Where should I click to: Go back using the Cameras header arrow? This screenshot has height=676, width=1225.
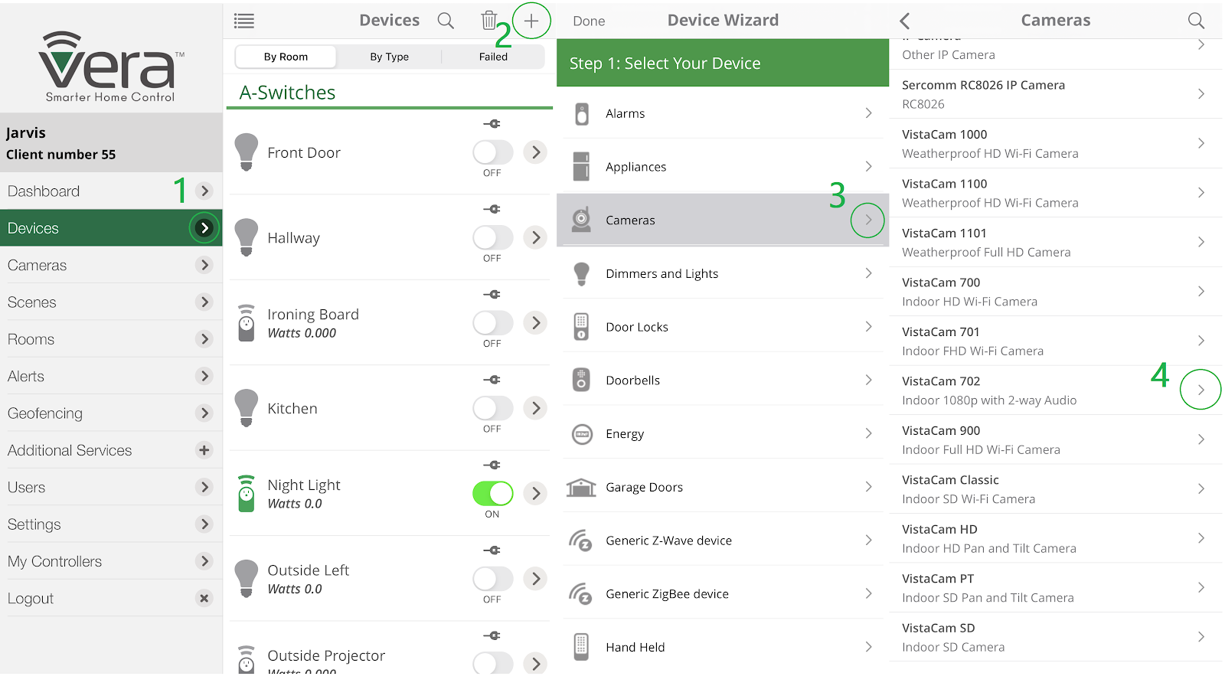[x=905, y=21]
